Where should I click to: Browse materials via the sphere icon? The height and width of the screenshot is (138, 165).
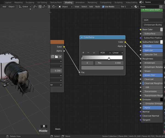pyautogui.click(x=136, y=7)
